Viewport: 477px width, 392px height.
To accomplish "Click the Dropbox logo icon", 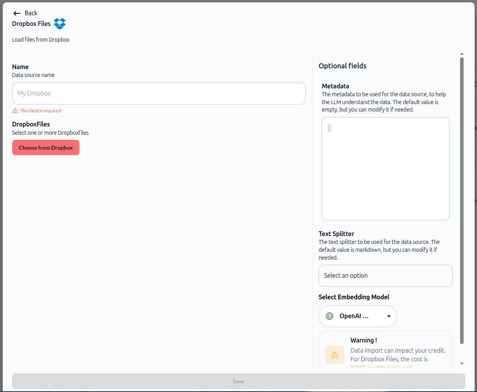I will coord(60,24).
